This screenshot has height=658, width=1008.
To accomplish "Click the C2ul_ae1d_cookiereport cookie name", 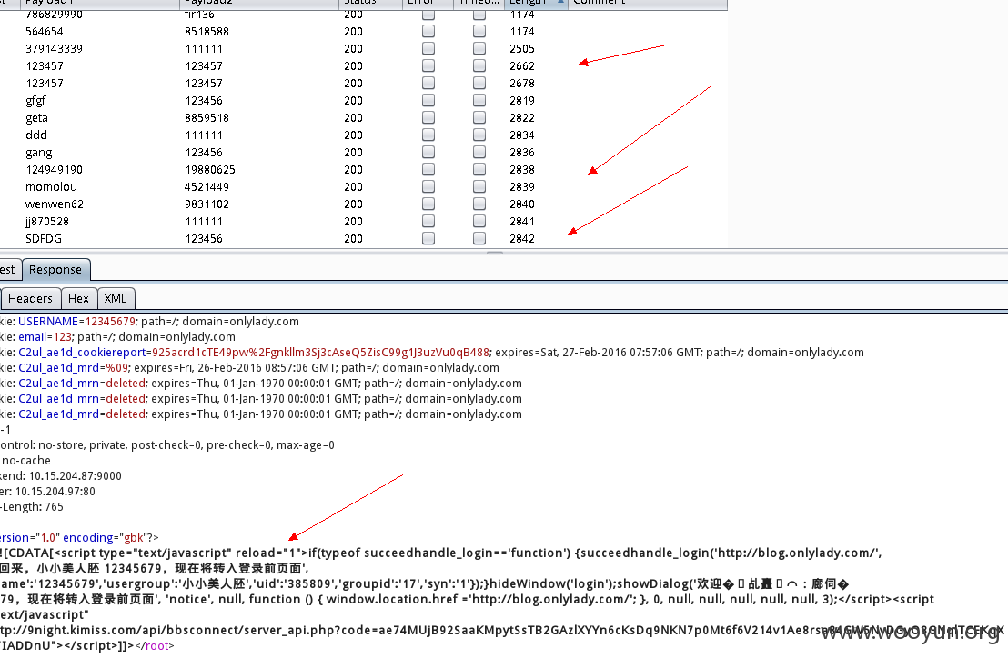I will pyautogui.click(x=82, y=353).
